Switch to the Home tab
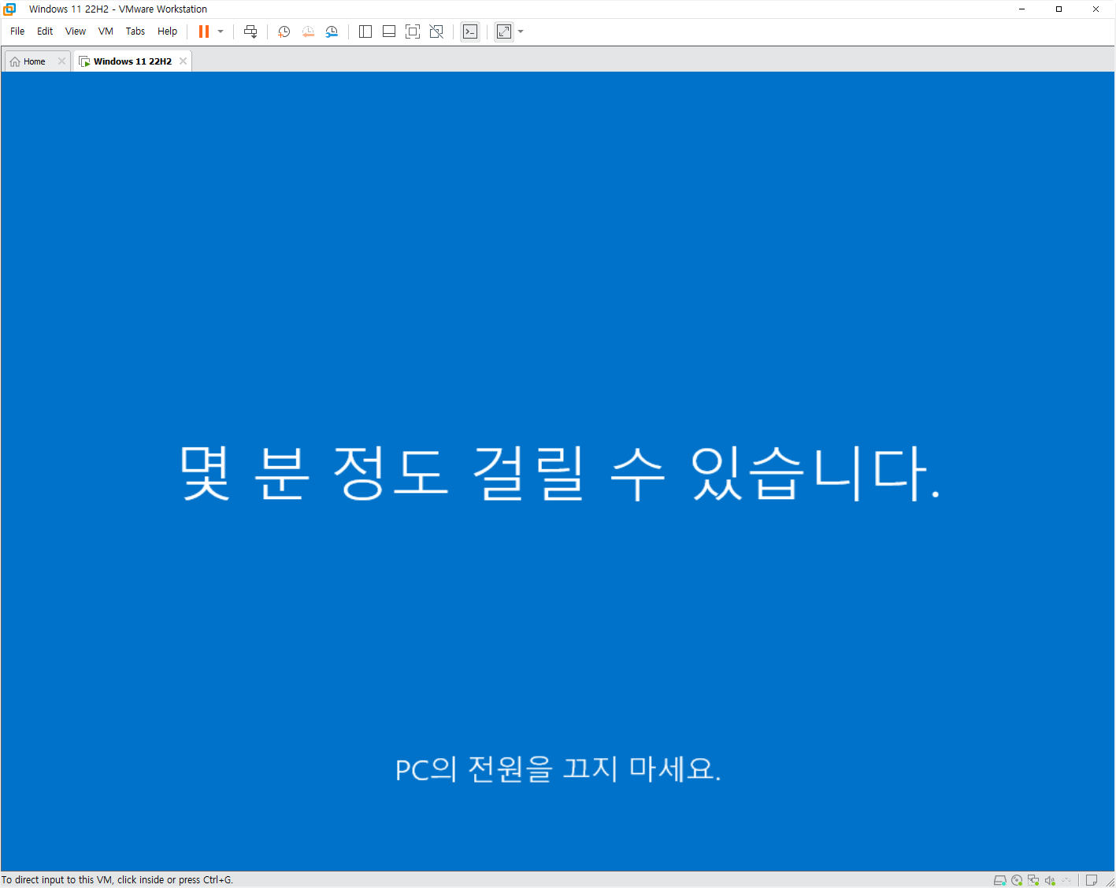This screenshot has width=1116, height=888. [34, 61]
